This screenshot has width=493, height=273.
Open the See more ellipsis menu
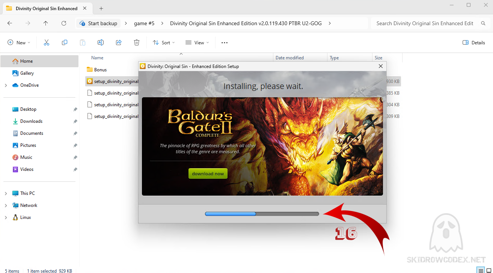click(x=225, y=43)
